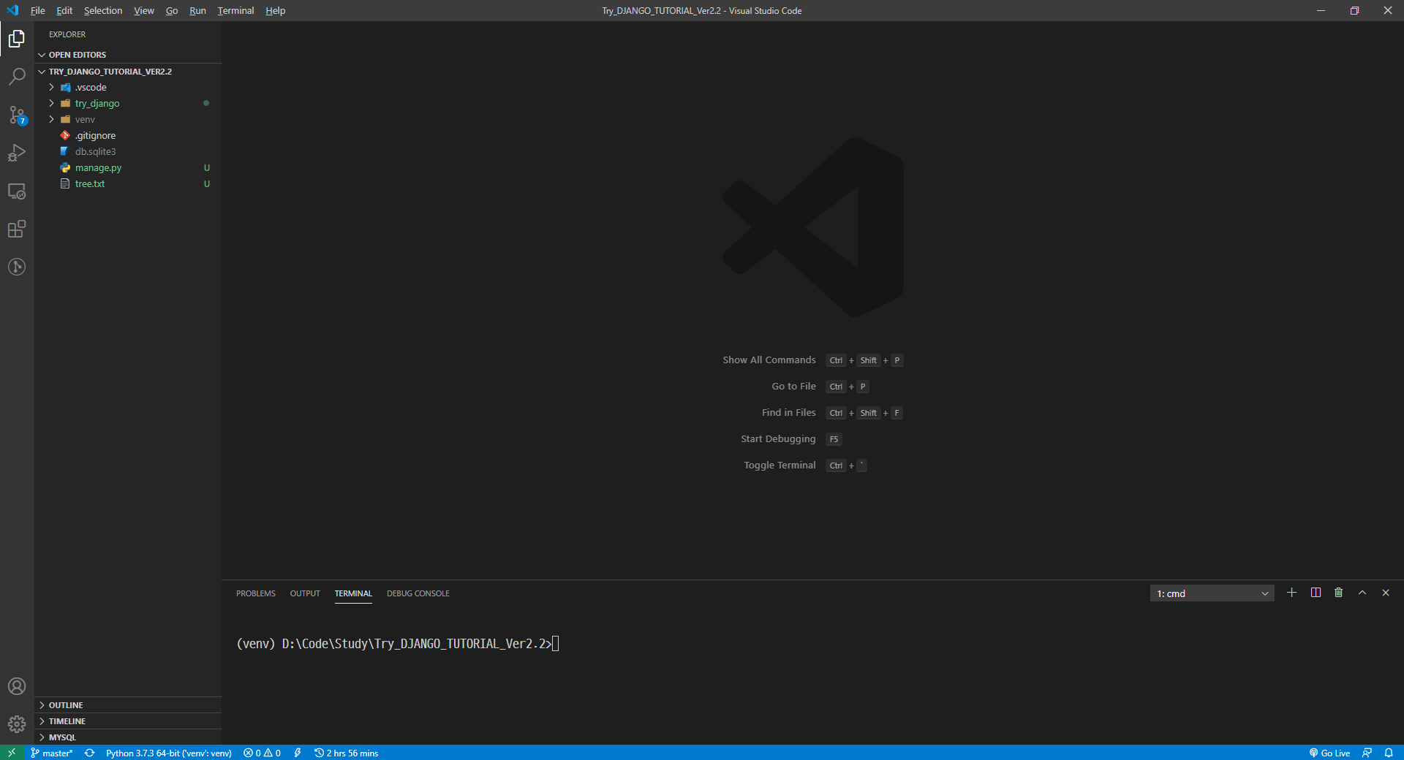The width and height of the screenshot is (1404, 760).
Task: Open the db.sqlite3 file
Action: coord(128,151)
